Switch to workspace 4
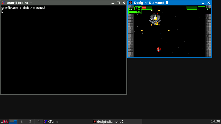Screen dimensions: 221x124 (39, 121)
